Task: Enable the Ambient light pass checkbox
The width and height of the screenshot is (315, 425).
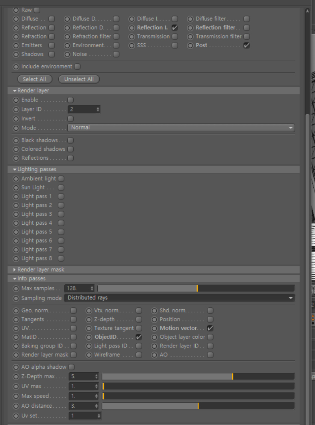Action: (61, 179)
